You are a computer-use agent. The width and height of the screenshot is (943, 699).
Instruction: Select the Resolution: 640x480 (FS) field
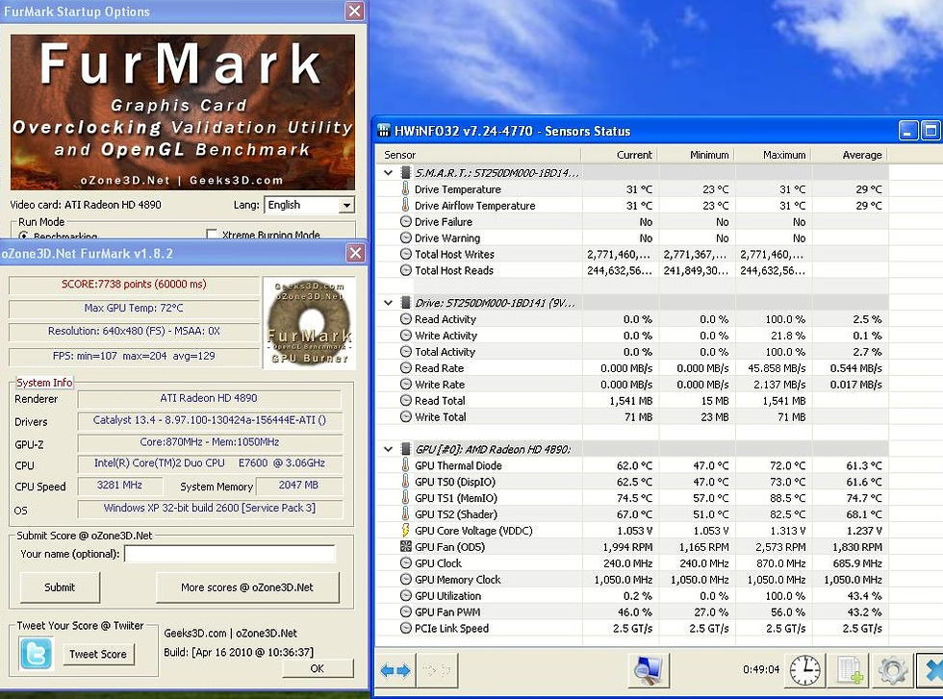[134, 331]
